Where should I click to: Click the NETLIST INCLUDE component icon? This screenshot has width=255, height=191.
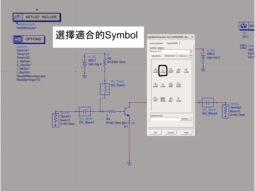pos(18,17)
